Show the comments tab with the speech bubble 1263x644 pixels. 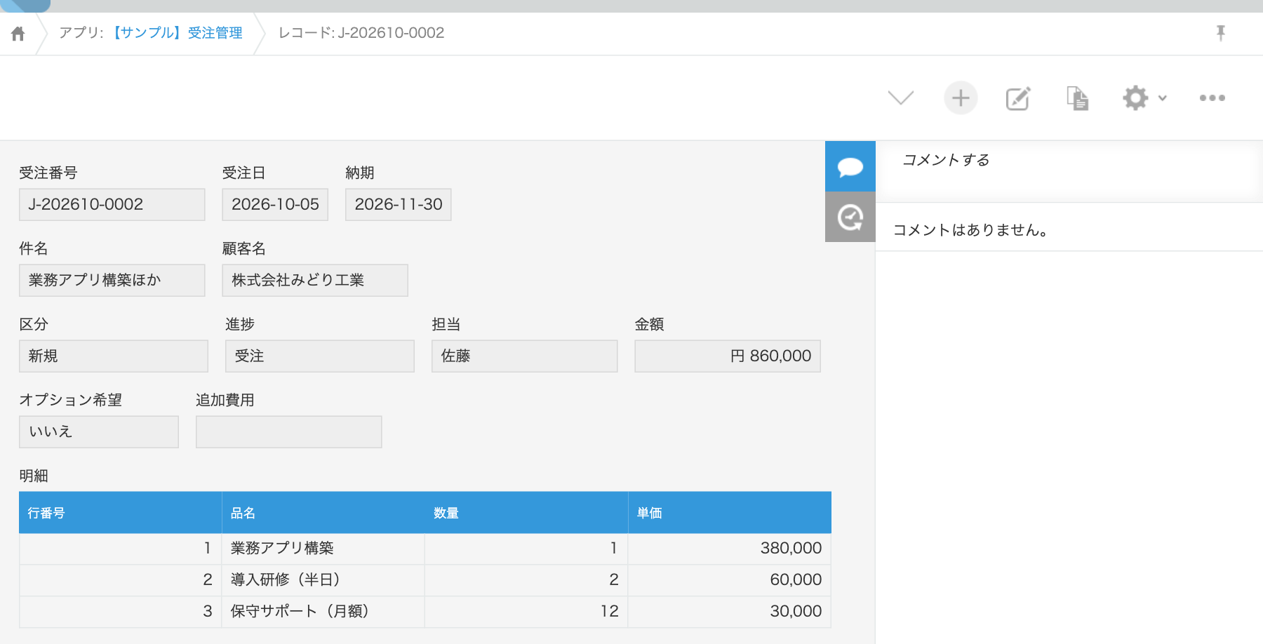(x=850, y=166)
